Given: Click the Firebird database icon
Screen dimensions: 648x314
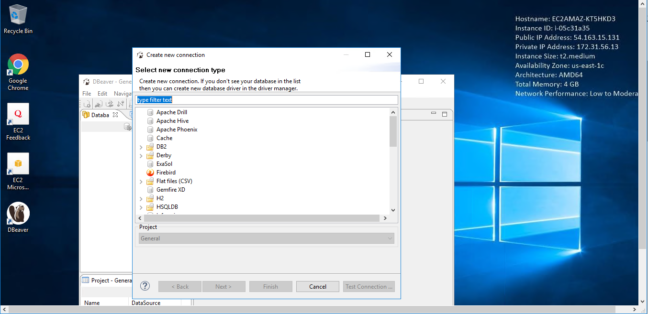Looking at the screenshot, I should pos(150,173).
